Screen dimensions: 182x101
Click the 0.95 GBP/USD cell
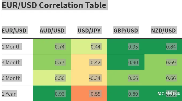coord(126,47)
